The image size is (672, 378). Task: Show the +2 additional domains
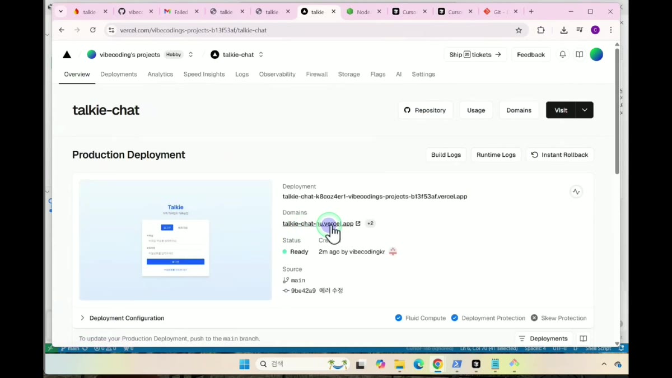(370, 223)
